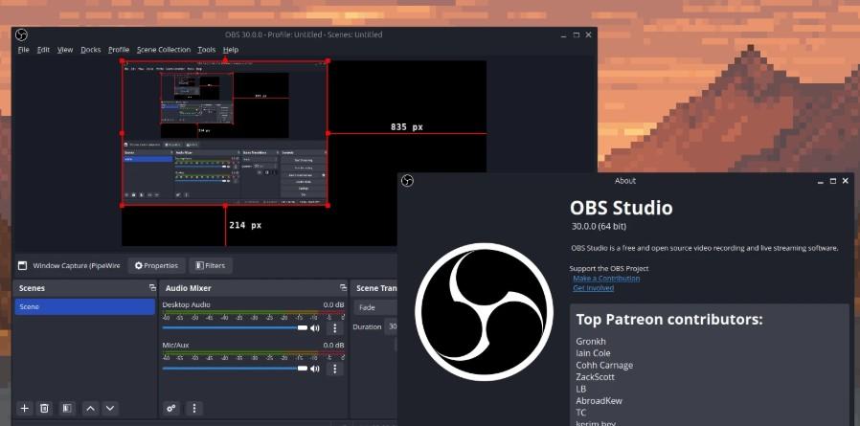Click the Make a Contribution link
This screenshot has height=426, width=860.
[605, 278]
